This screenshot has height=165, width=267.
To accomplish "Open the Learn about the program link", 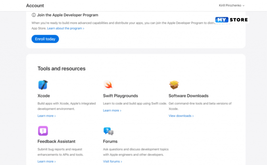I will pyautogui.click(x=65, y=28).
